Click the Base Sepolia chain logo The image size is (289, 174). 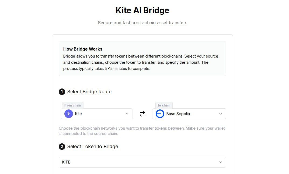point(160,114)
